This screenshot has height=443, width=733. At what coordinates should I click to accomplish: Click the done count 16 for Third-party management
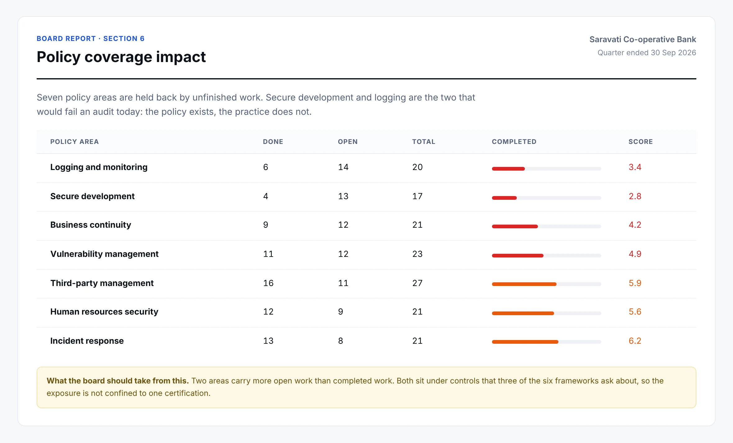268,283
